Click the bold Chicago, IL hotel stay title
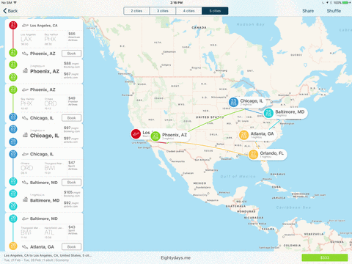This screenshot has width=352, height=264. coord(45,136)
